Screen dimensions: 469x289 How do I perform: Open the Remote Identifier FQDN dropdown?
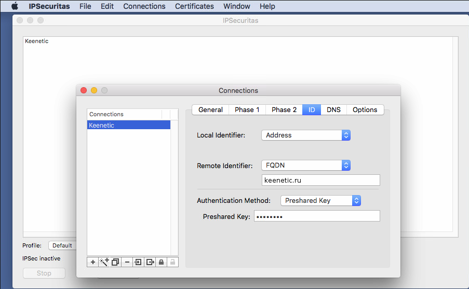[306, 166]
